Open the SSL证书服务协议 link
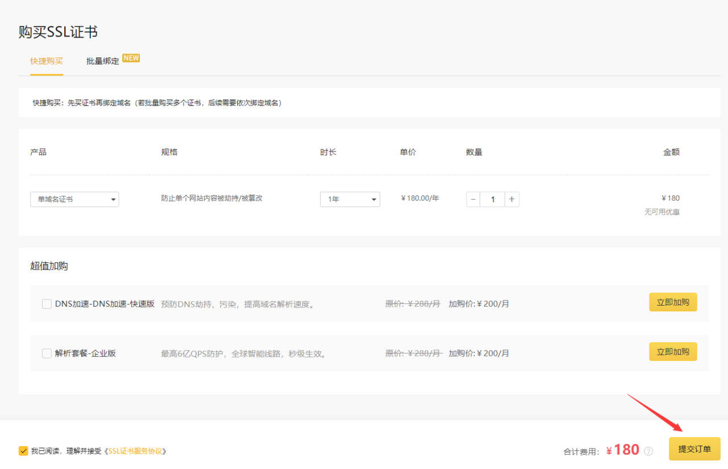Image resolution: width=728 pixels, height=469 pixels. coord(137,451)
